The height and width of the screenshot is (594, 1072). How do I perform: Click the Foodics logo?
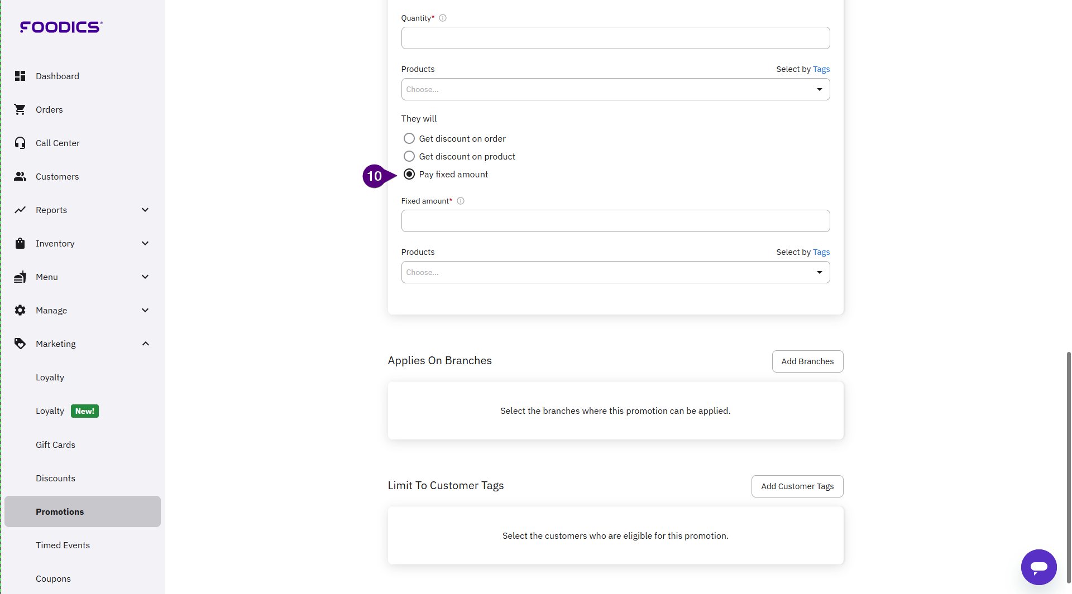(61, 27)
